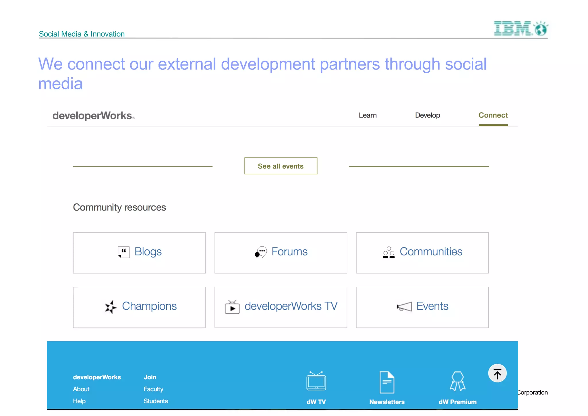Click the See all events button
Viewport: 588px width, 416px height.
(x=281, y=166)
